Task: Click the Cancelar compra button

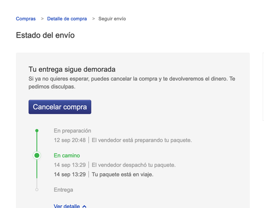Action: click(60, 107)
